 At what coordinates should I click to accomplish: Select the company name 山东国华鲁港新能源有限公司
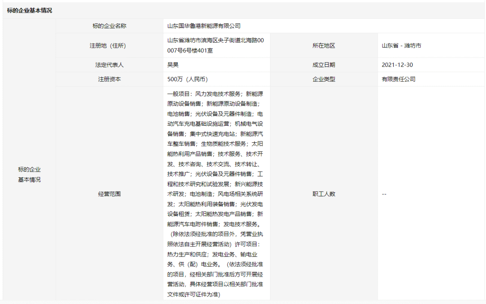click(x=205, y=26)
